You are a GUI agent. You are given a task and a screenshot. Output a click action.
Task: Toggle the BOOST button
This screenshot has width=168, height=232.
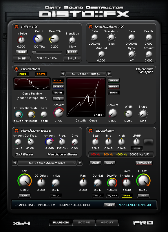click(58, 81)
